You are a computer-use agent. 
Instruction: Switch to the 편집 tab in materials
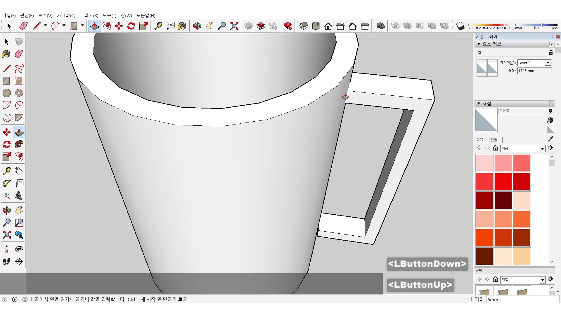494,140
